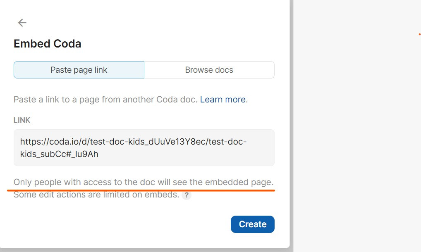Click the 'Paste a link to a page' description

pos(131,100)
